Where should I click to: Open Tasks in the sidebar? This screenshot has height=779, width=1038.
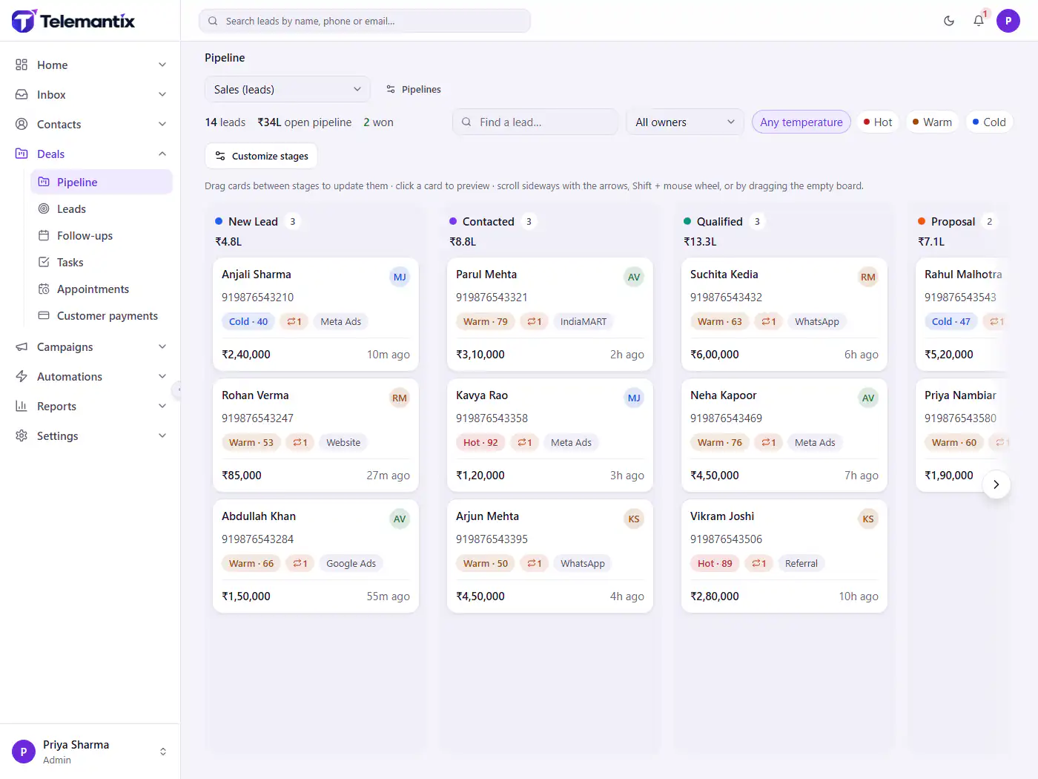(102, 263)
